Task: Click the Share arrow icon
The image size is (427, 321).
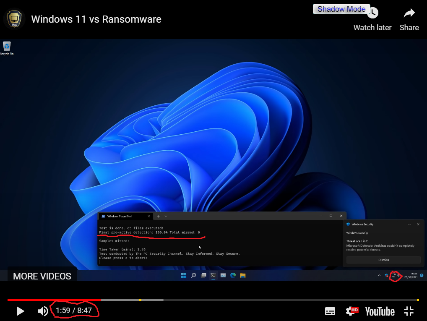Action: pyautogui.click(x=409, y=13)
